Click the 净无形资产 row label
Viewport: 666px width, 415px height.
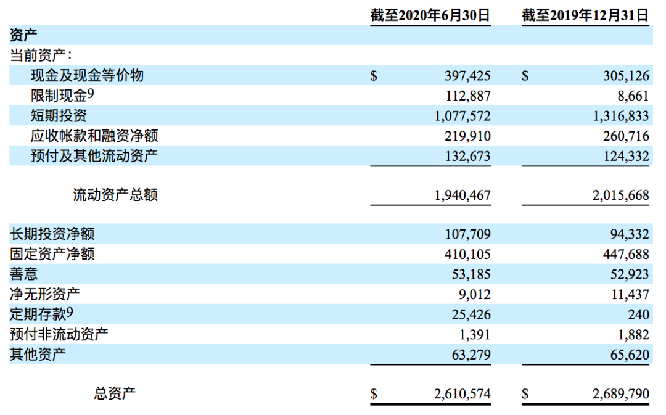[x=45, y=294]
